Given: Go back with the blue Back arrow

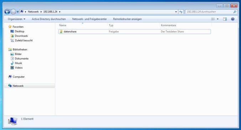Looking at the screenshot, I should coord(7,12).
